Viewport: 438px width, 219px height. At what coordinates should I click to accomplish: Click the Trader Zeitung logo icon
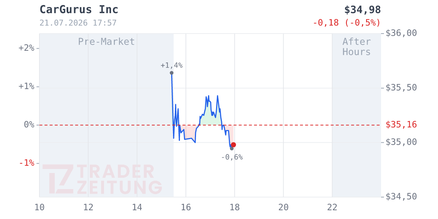click(58, 179)
